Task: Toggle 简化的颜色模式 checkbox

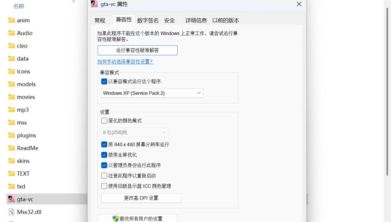Action: [x=104, y=120]
